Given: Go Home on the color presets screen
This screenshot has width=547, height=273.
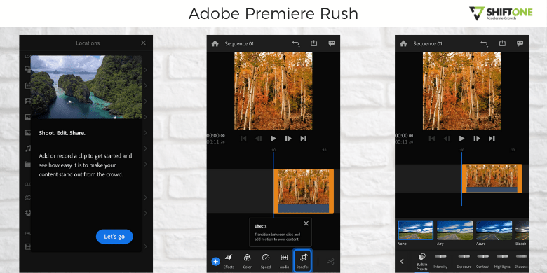Looking at the screenshot, I should tap(404, 43).
